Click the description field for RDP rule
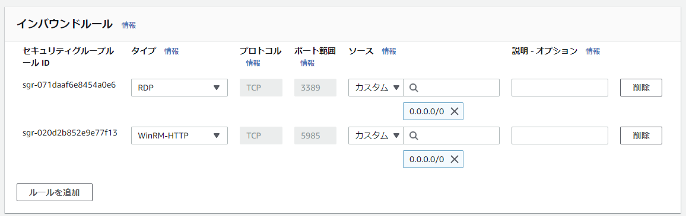 [560, 88]
